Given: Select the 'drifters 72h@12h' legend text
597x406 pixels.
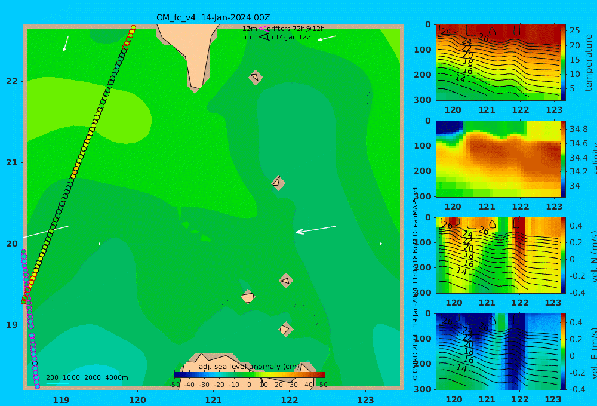Looking at the screenshot, I should coord(296,29).
